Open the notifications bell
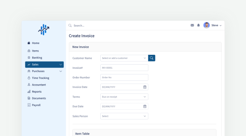This screenshot has height=136, width=246. point(198,25)
